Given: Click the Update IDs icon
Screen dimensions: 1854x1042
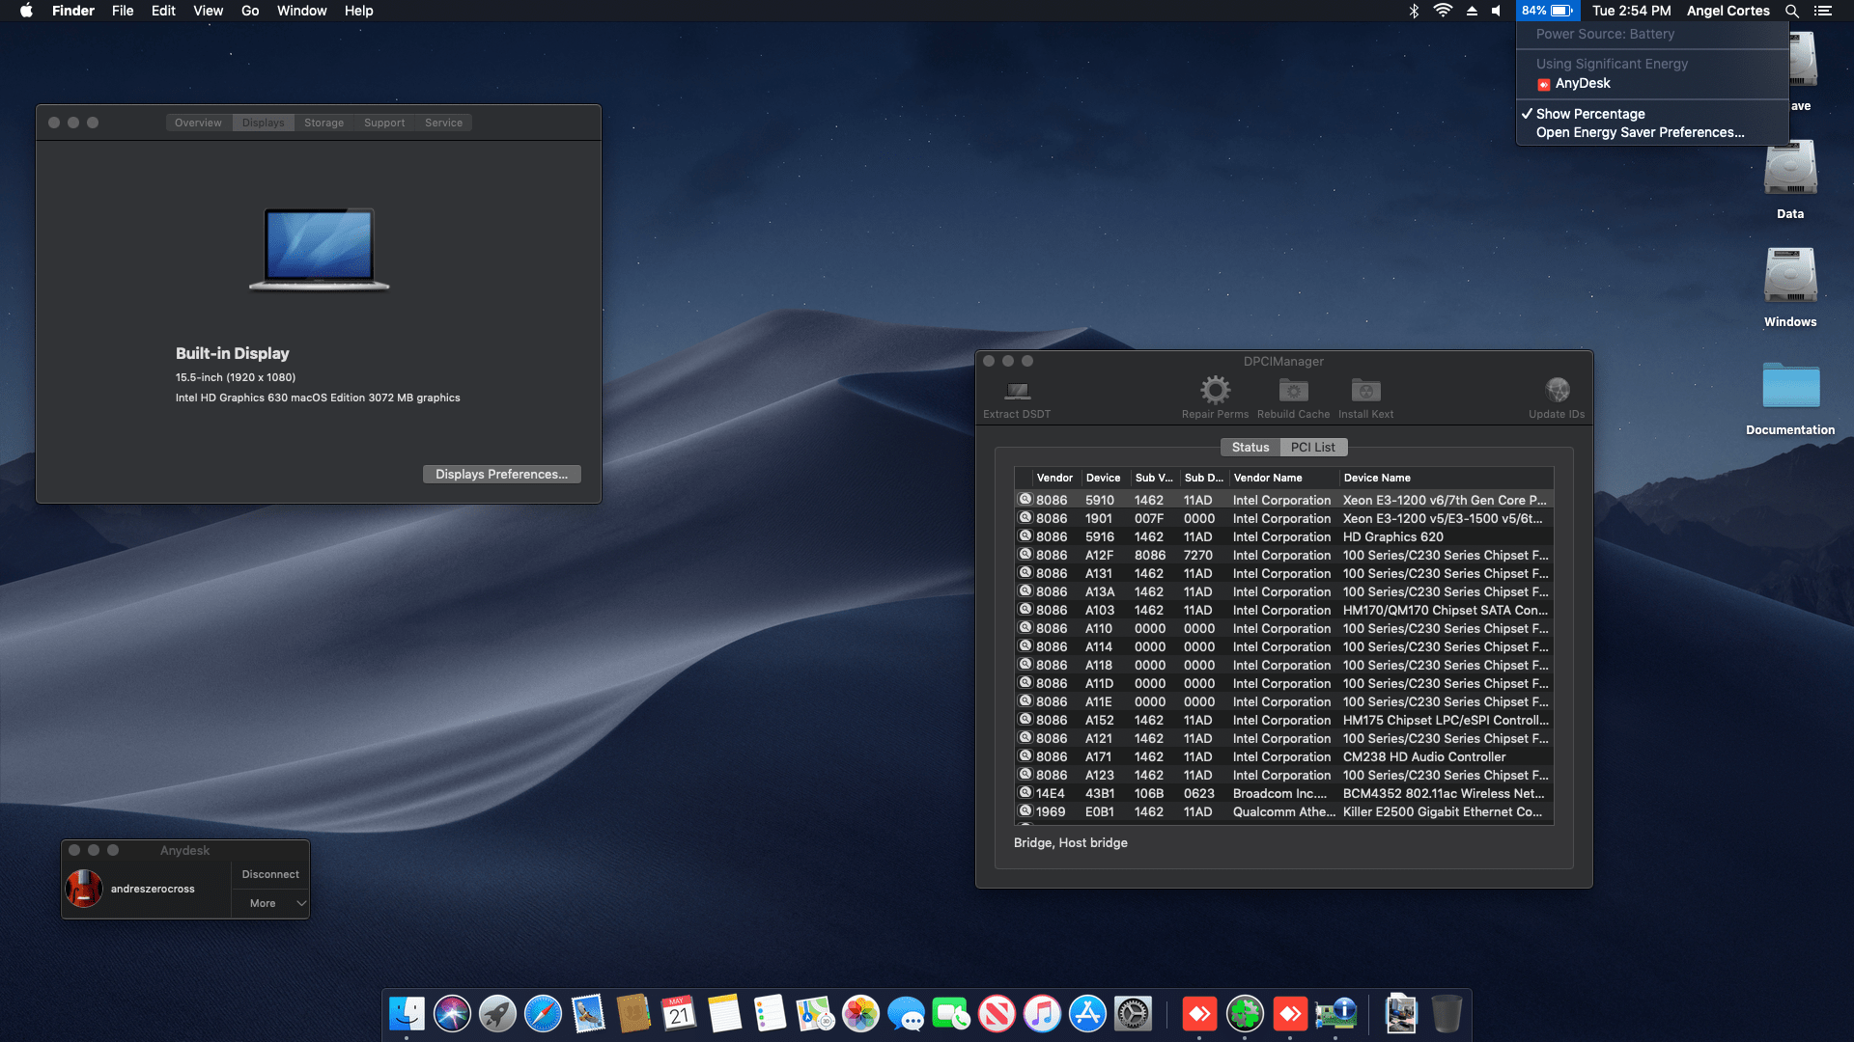Looking at the screenshot, I should point(1557,391).
